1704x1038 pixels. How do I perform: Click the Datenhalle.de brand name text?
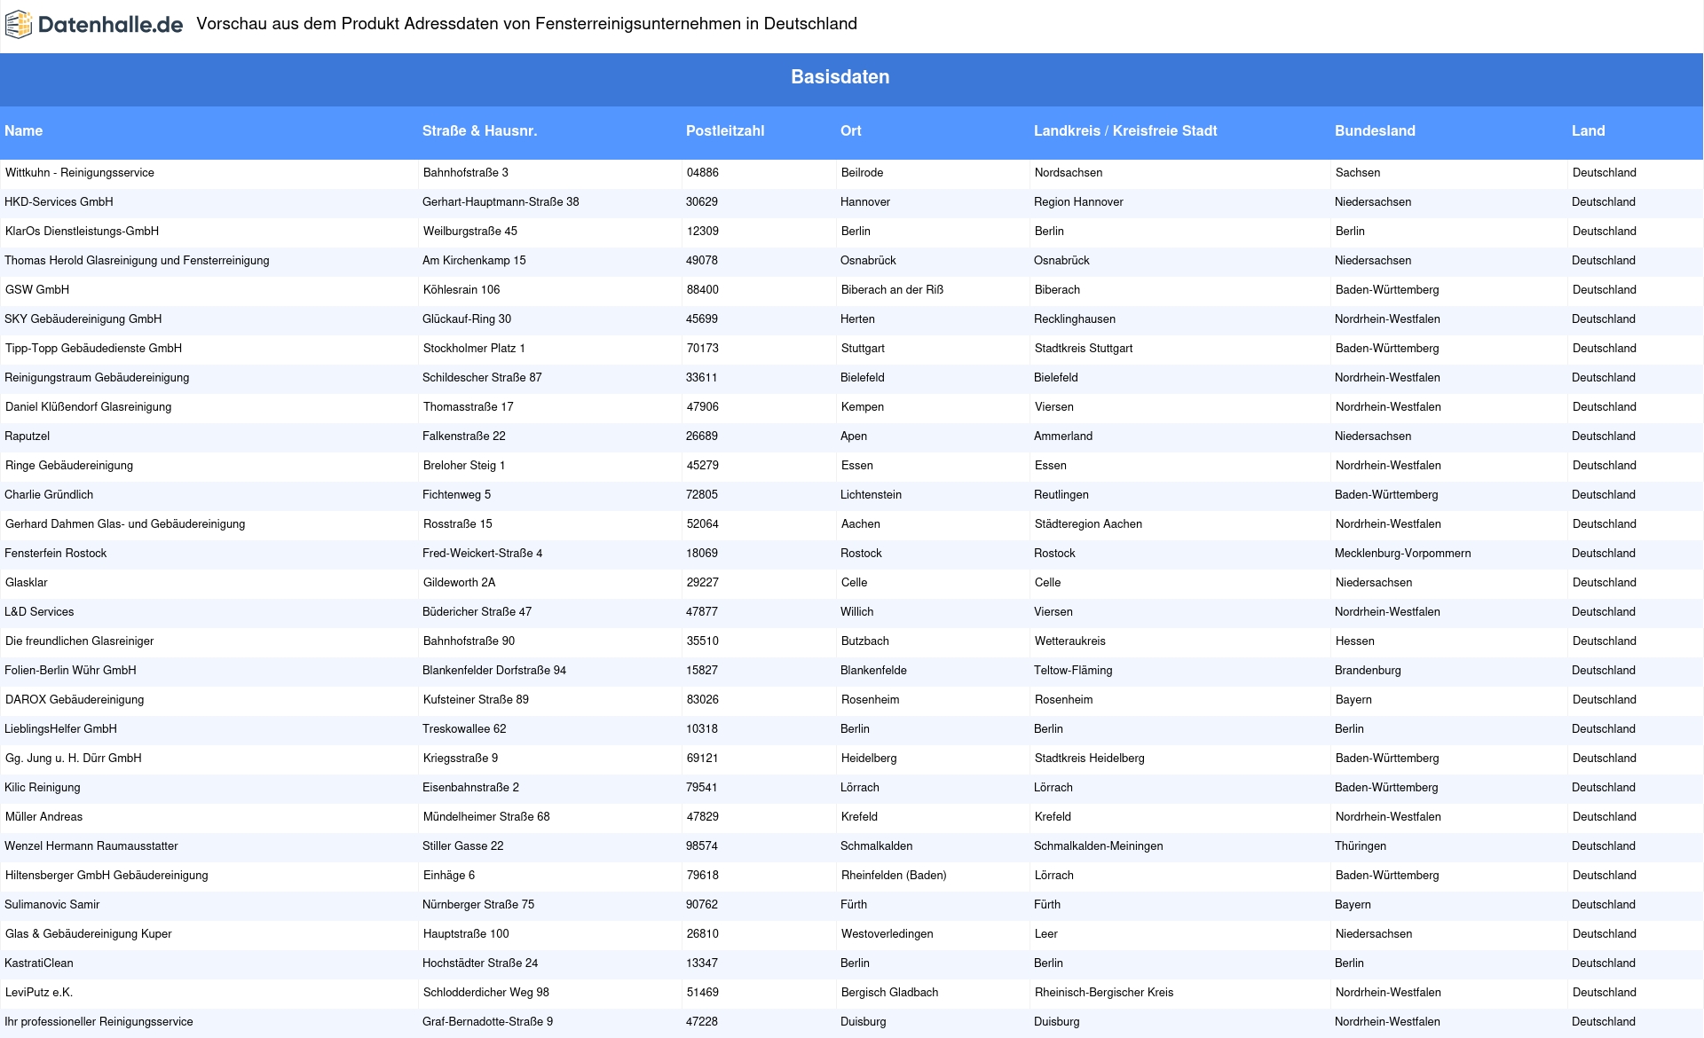pyautogui.click(x=111, y=25)
